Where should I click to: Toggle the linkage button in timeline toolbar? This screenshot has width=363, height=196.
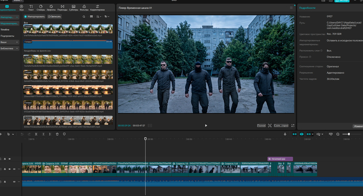(x=309, y=134)
